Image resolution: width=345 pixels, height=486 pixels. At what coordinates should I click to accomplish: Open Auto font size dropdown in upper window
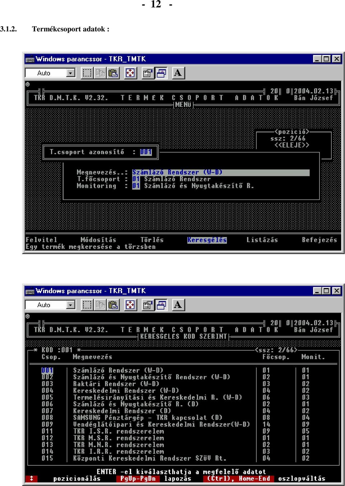(71, 73)
